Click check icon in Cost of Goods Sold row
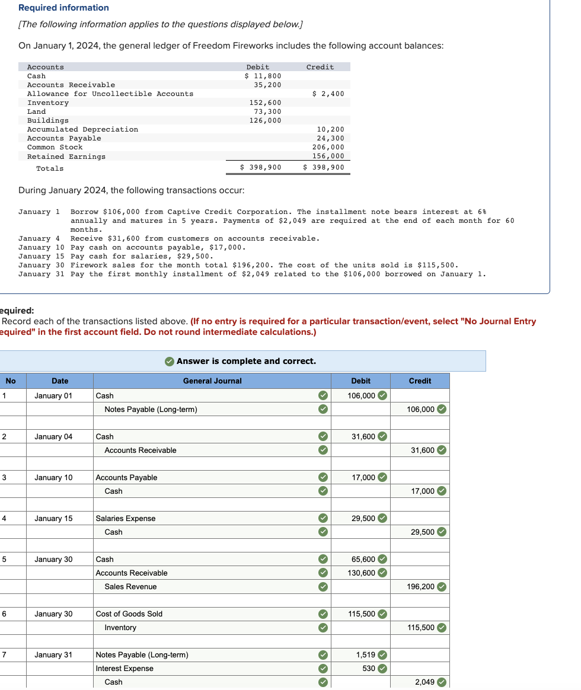This screenshot has width=581, height=690. coord(323,614)
